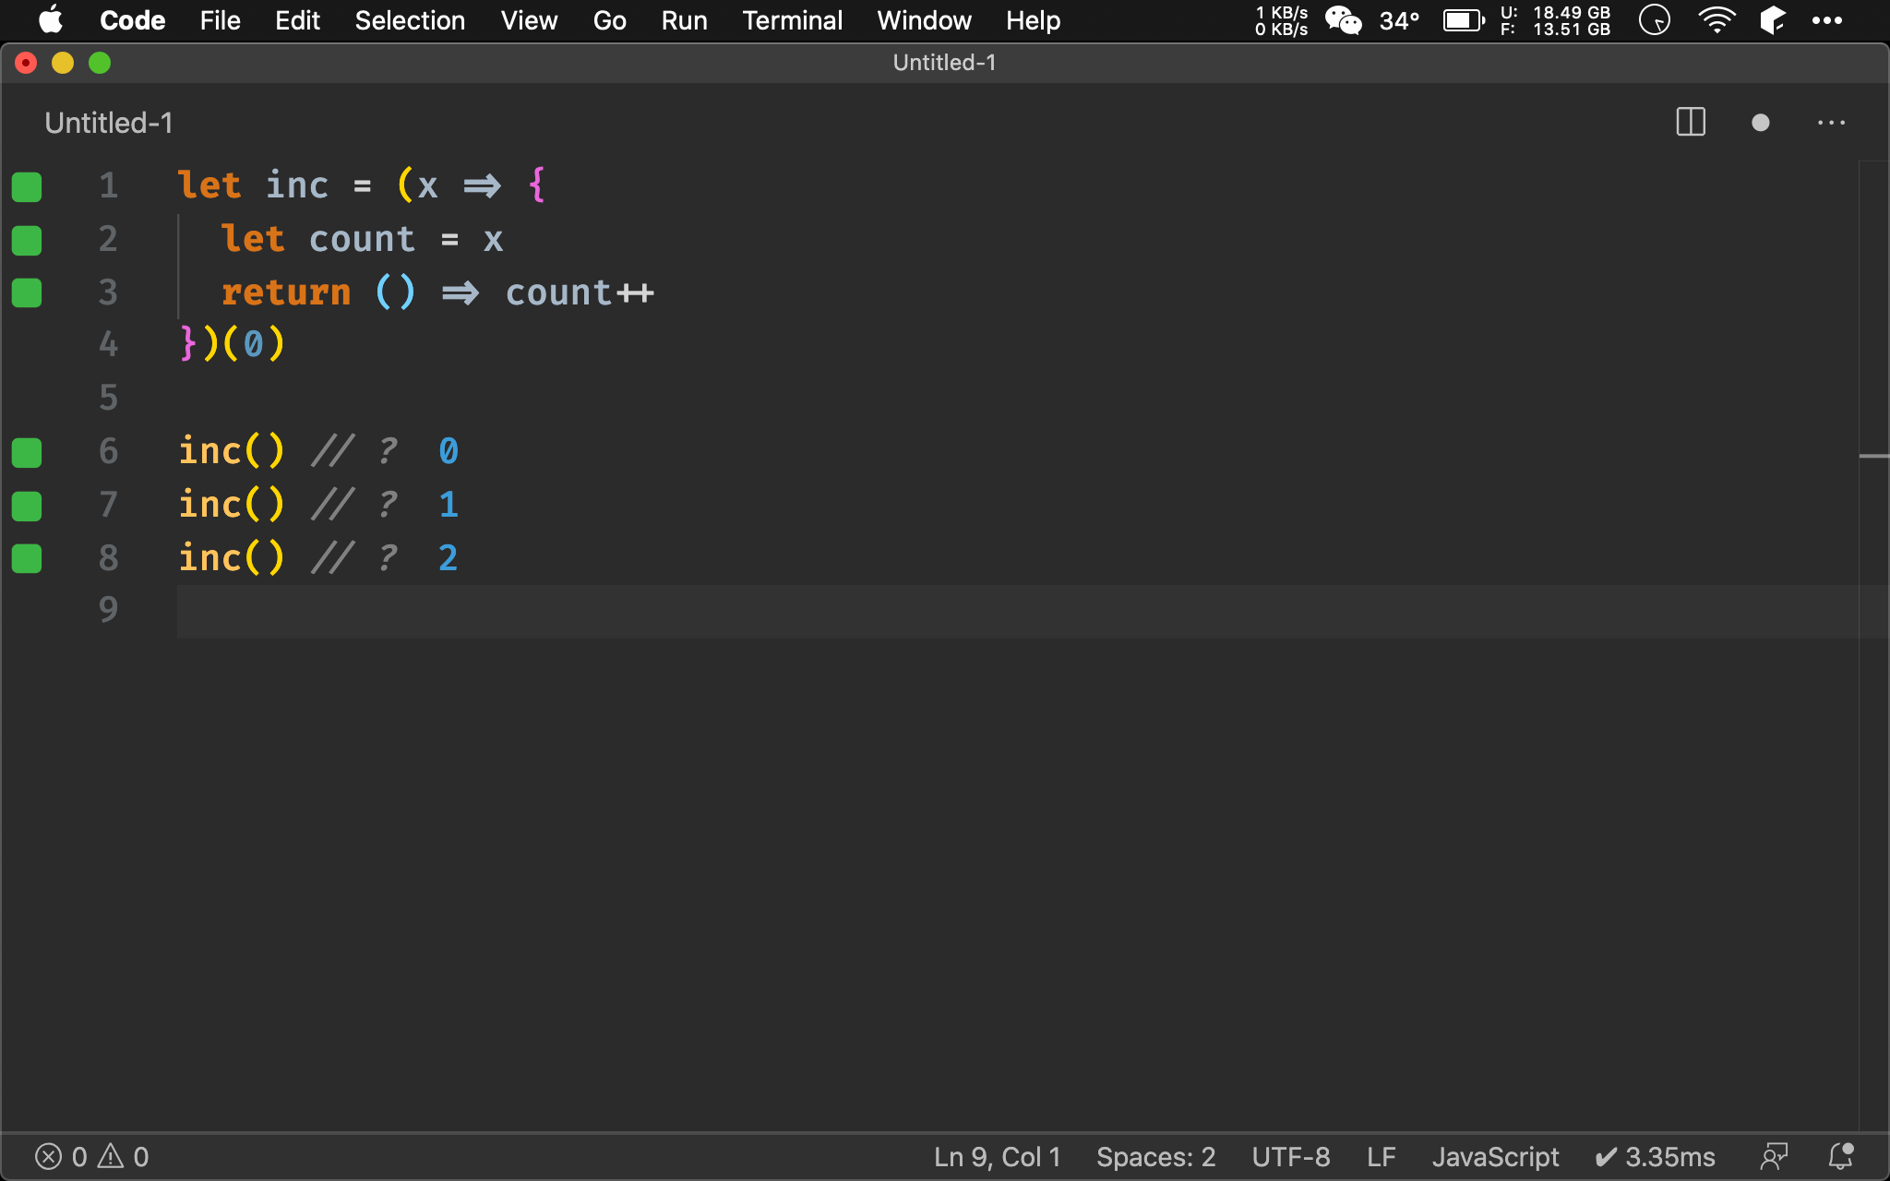
Task: Click the 'Ln 9, Col 1' status item
Action: click(997, 1157)
